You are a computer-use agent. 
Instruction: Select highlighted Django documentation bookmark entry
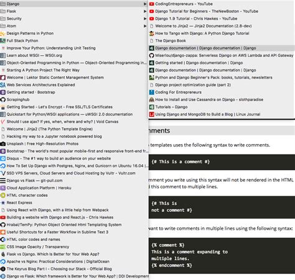pos(222,48)
